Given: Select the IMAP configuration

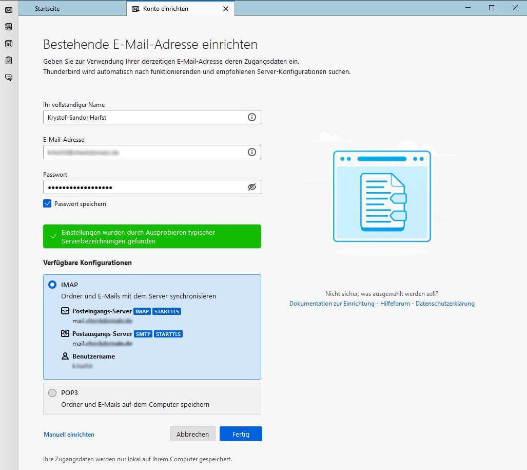Looking at the screenshot, I should pos(52,285).
